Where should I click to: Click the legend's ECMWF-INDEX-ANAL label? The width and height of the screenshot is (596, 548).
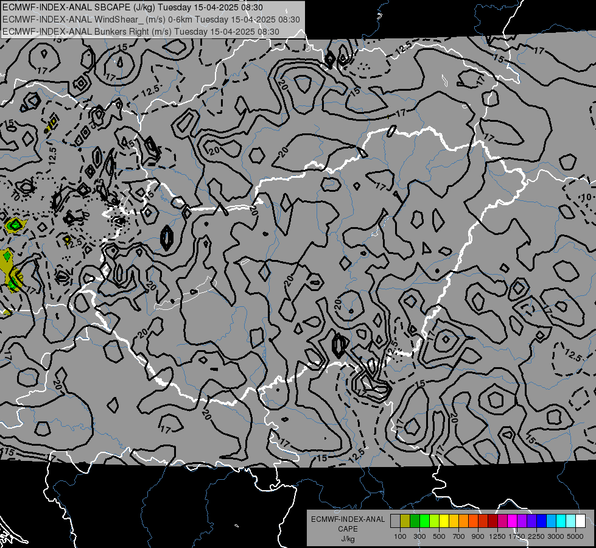[x=348, y=519]
